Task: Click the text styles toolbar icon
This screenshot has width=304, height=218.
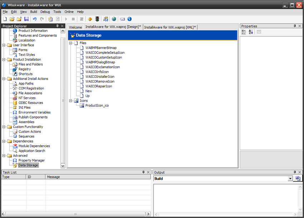Action: coord(106,19)
